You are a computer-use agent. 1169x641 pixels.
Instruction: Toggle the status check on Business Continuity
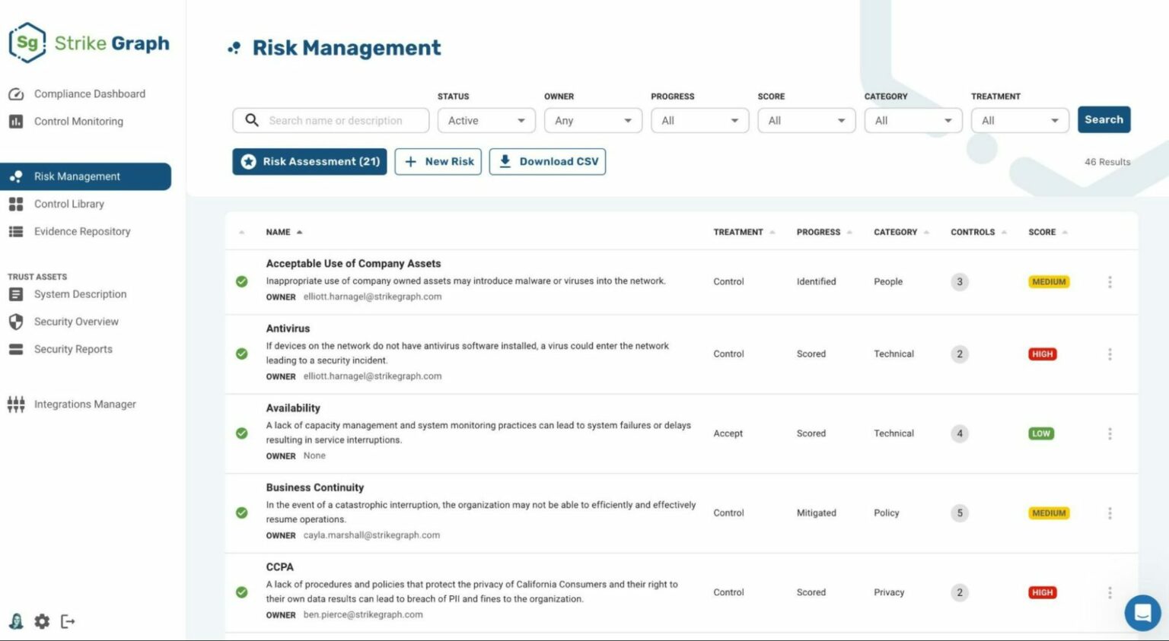pyautogui.click(x=242, y=512)
